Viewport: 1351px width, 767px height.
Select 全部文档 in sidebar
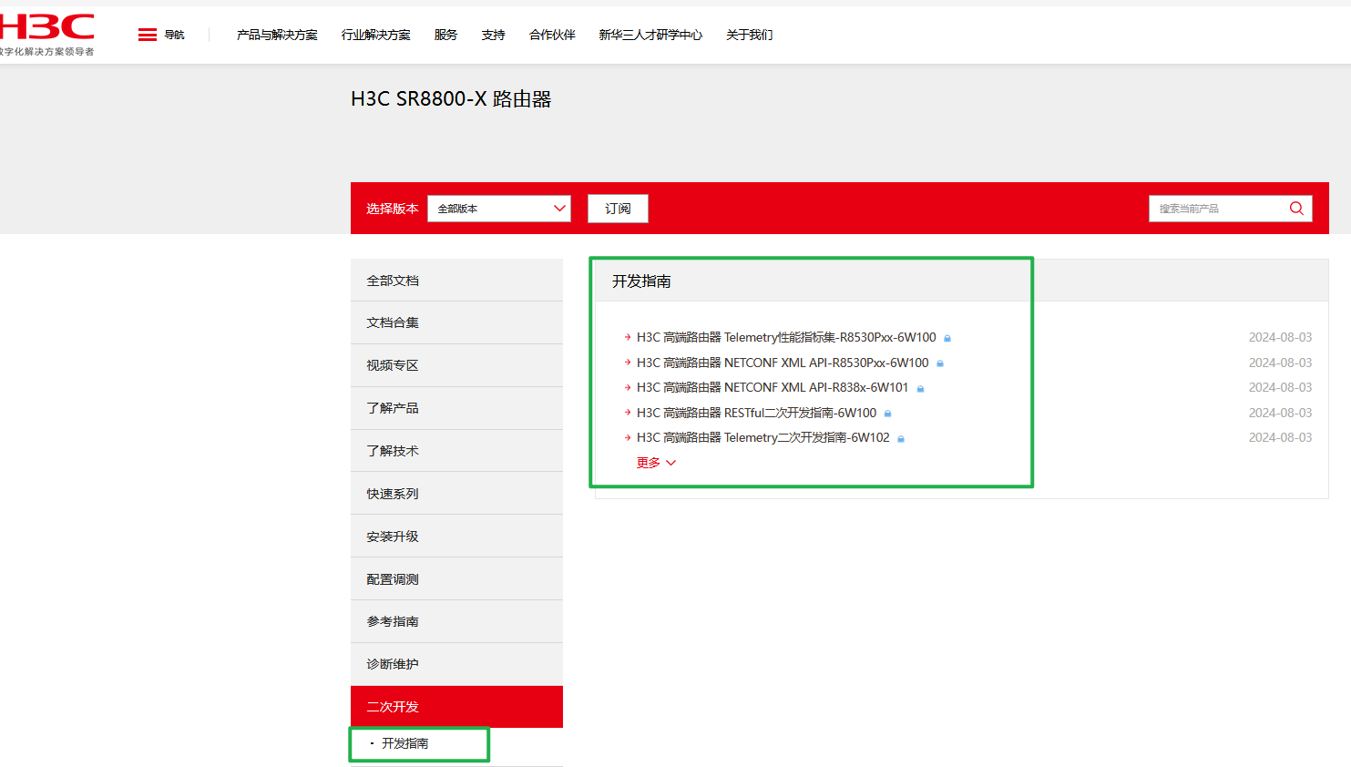pyautogui.click(x=456, y=281)
